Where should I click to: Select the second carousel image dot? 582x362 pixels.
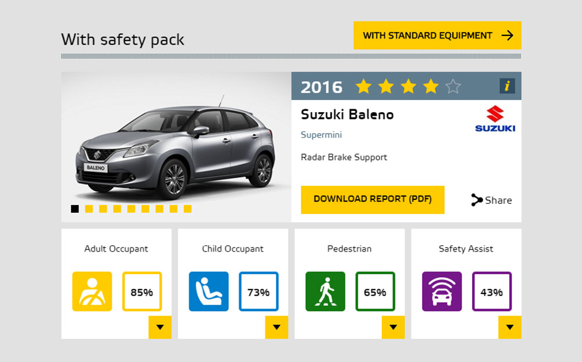pos(89,209)
